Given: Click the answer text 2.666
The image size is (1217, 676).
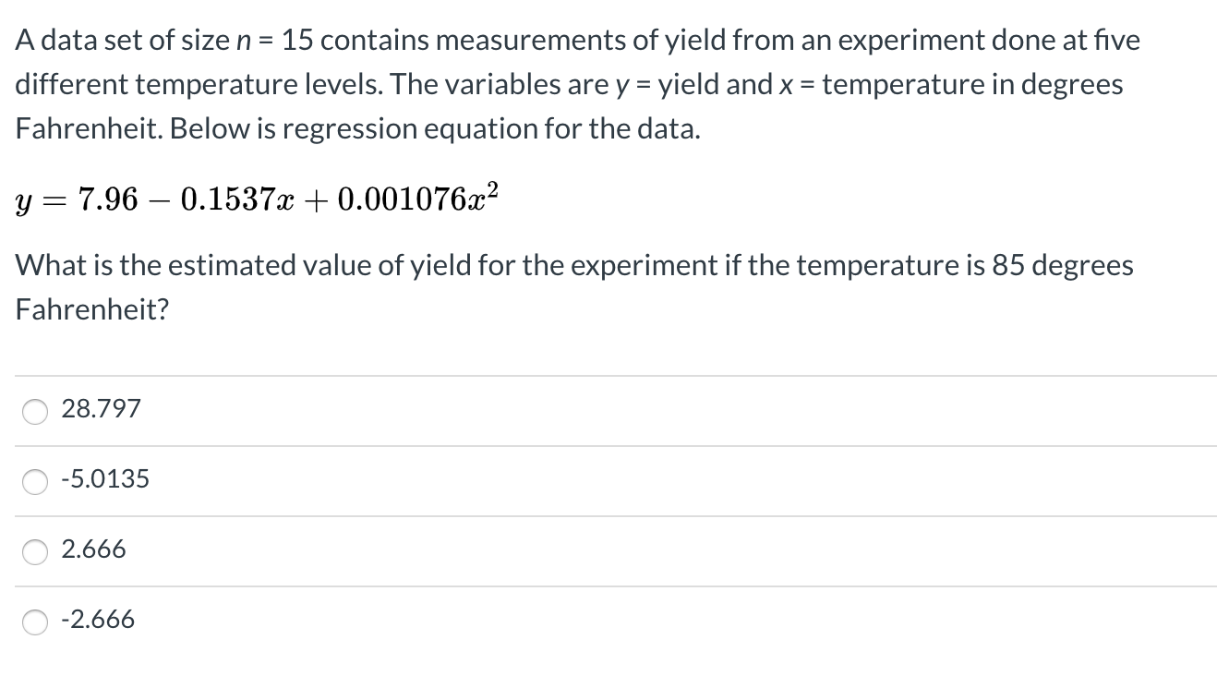Looking at the screenshot, I should (x=92, y=549).
